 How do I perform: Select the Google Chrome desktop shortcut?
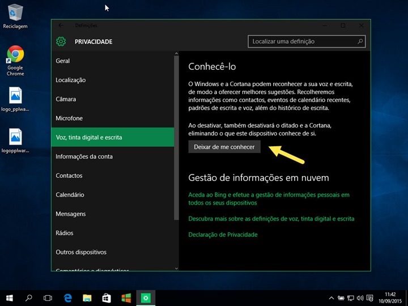coord(15,61)
